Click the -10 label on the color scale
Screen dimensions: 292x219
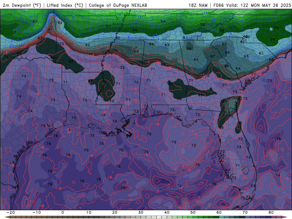pos(36,212)
